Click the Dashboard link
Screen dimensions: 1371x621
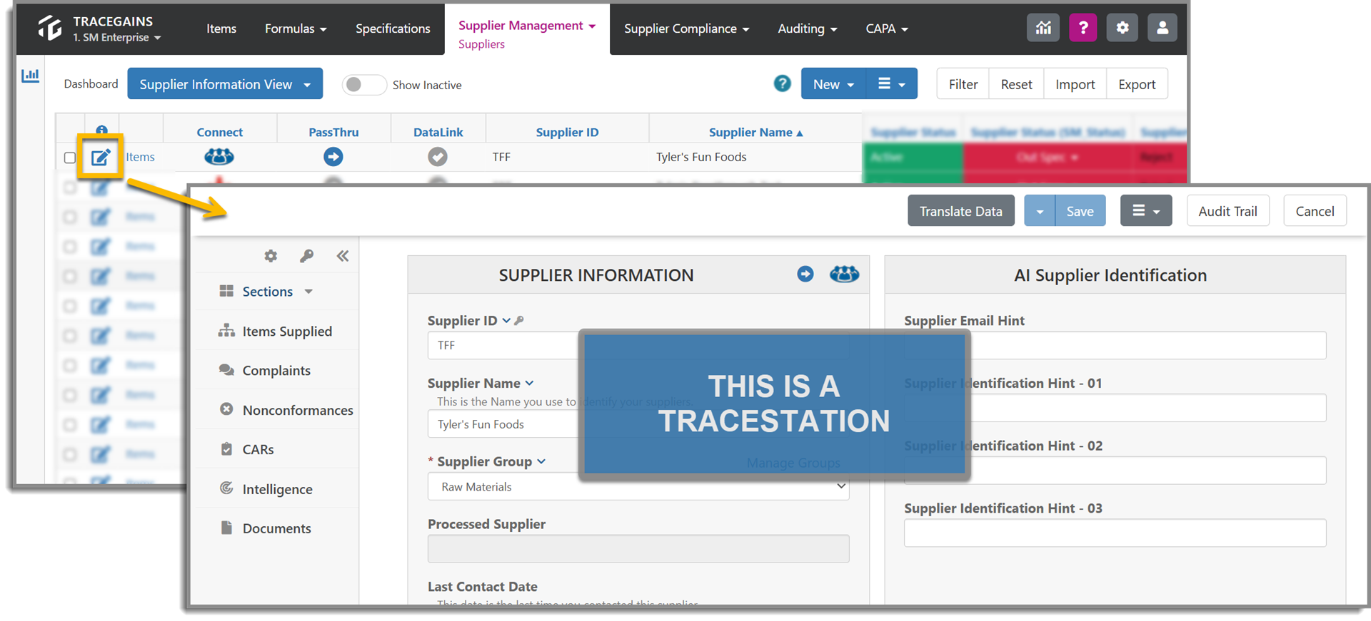pos(91,84)
